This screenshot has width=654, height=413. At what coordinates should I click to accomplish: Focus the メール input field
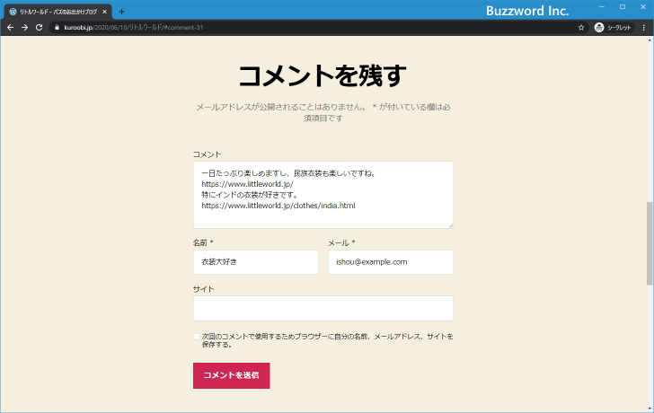[x=390, y=262]
